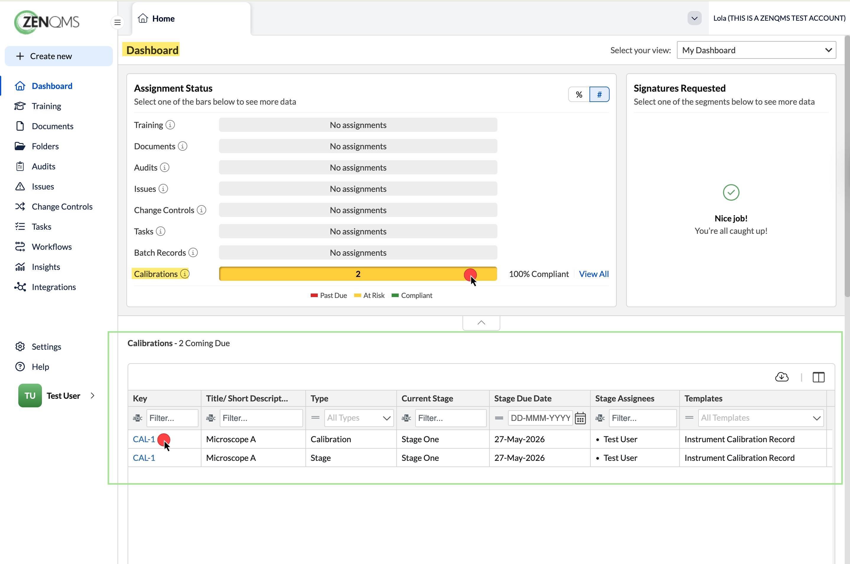Click the View All link for Calibrations
This screenshot has height=564, width=850.
[x=594, y=274]
